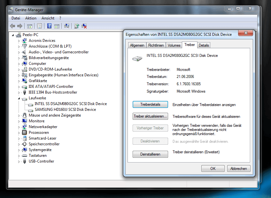Open the Properties toolbar icon
271x198 pixels.
[39, 26]
